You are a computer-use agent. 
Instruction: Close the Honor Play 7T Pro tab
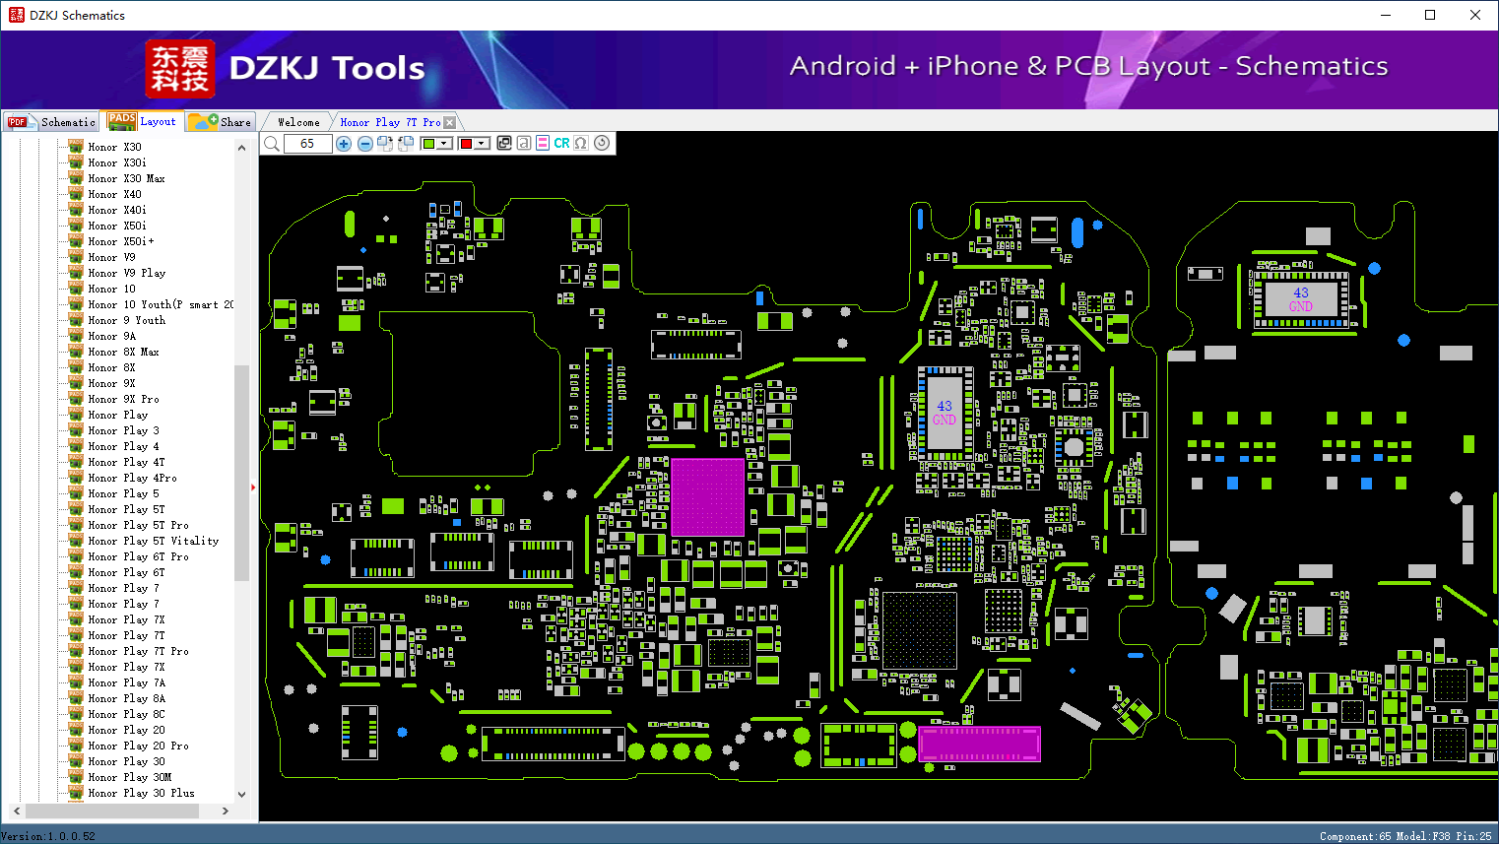coord(450,123)
